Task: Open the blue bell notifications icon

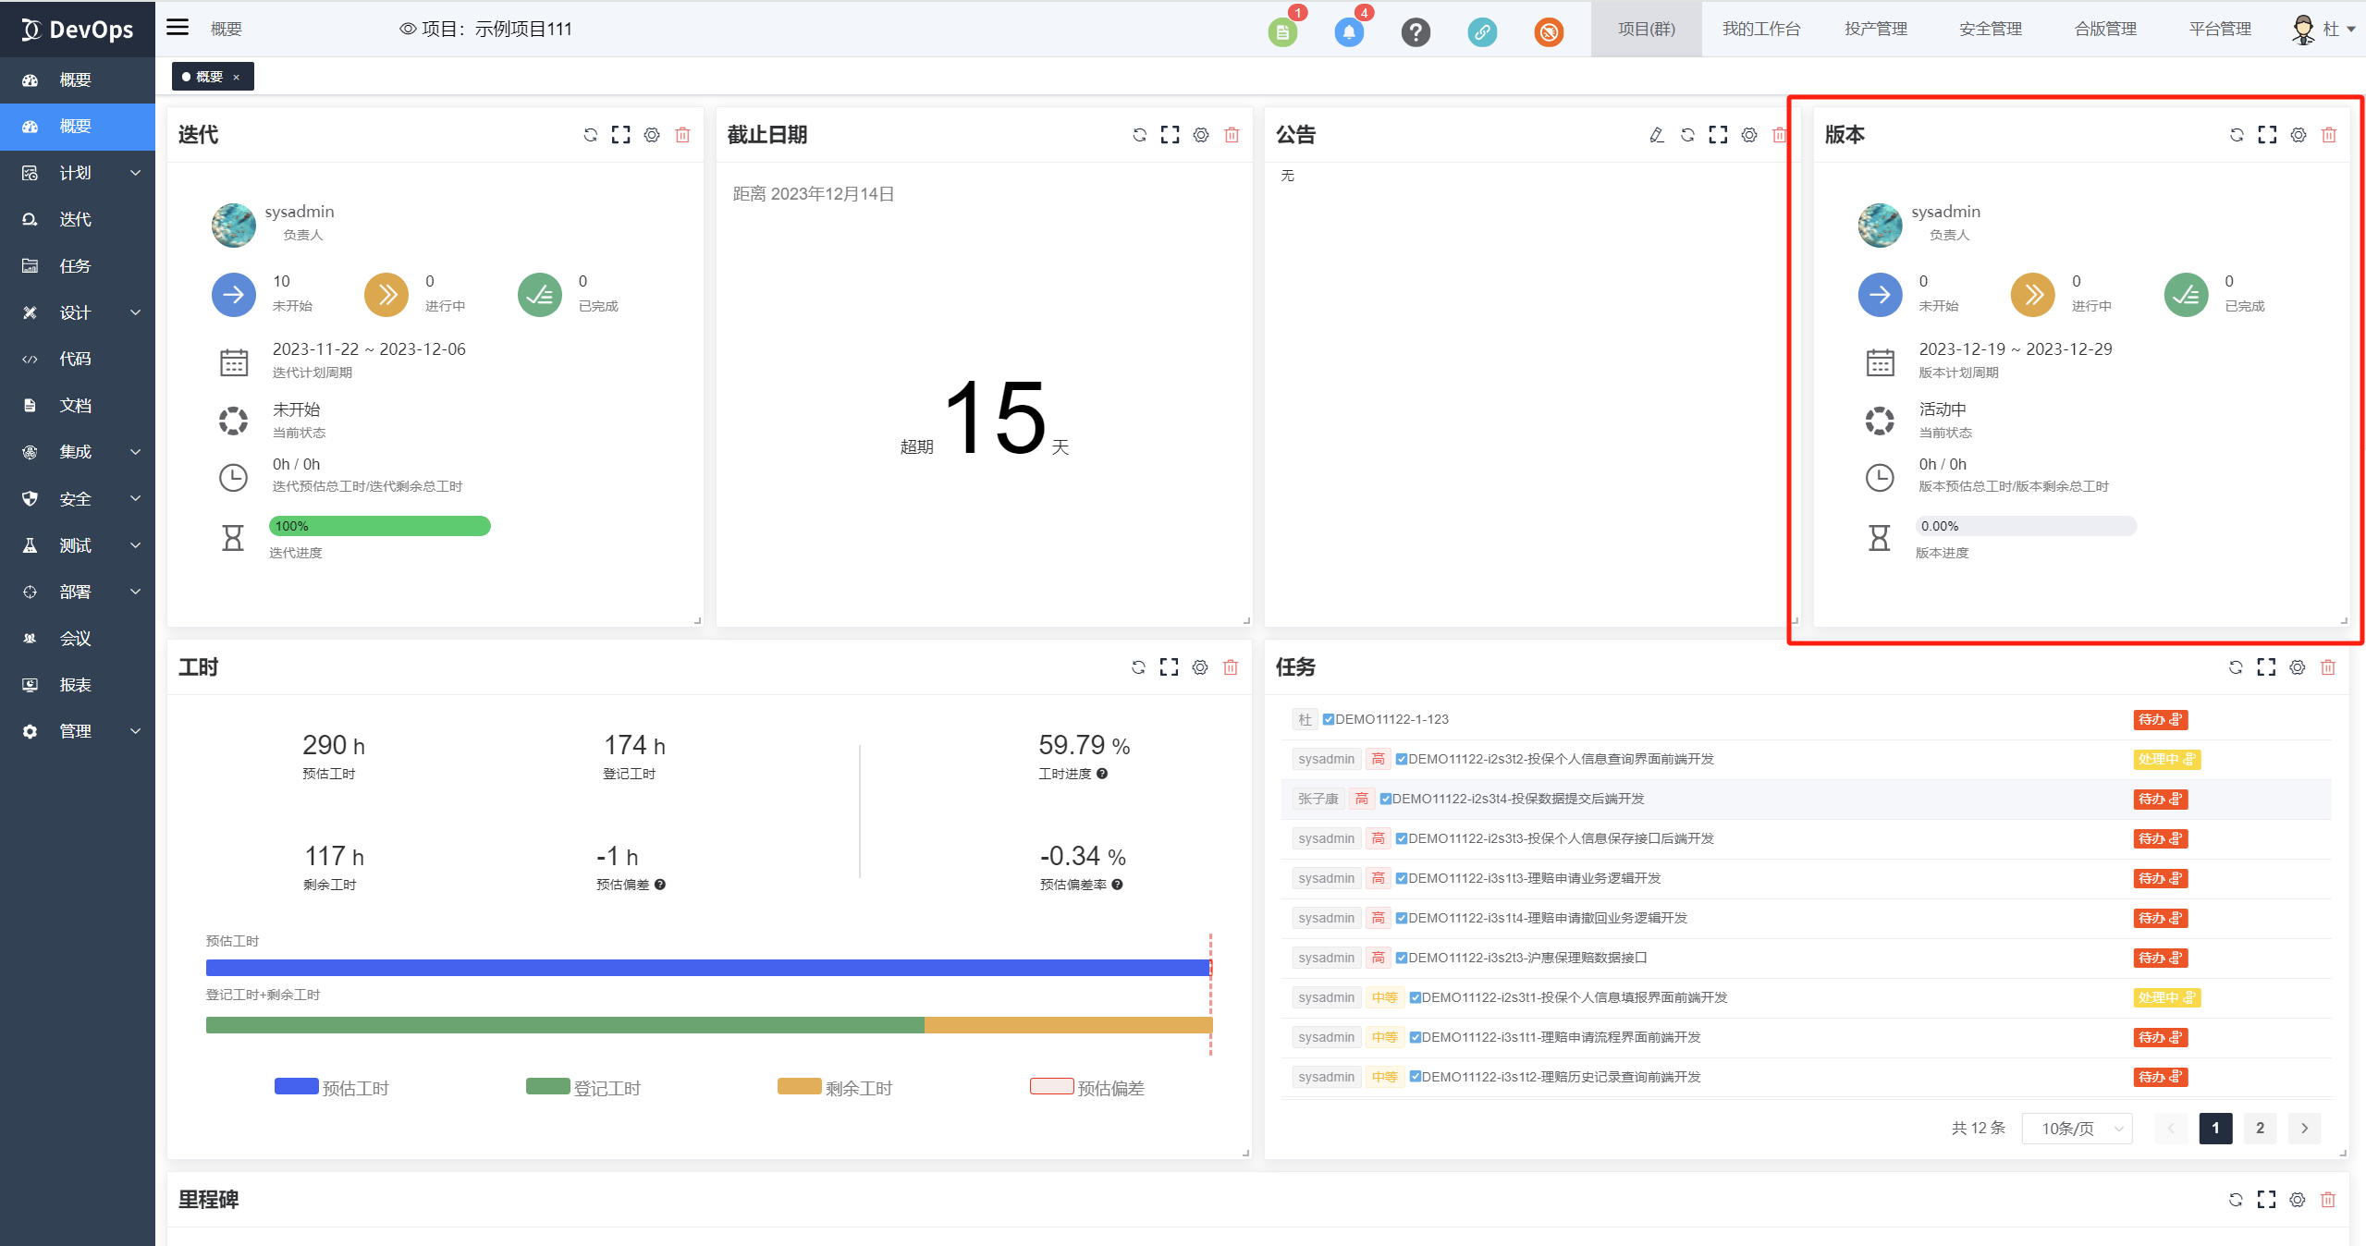Action: pyautogui.click(x=1349, y=32)
